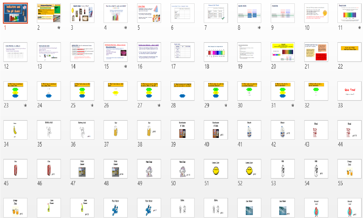Select the 'Milk pH 6' slide thumbnail

pos(316,169)
